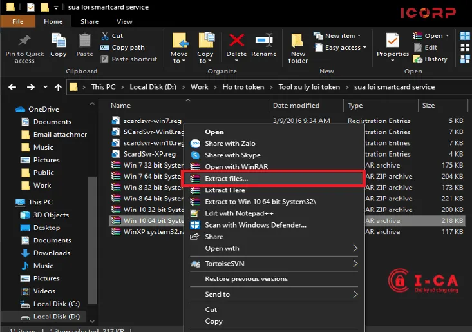The image size is (472, 332).
Task: Go back with the Back arrow
Action: pos(12,88)
